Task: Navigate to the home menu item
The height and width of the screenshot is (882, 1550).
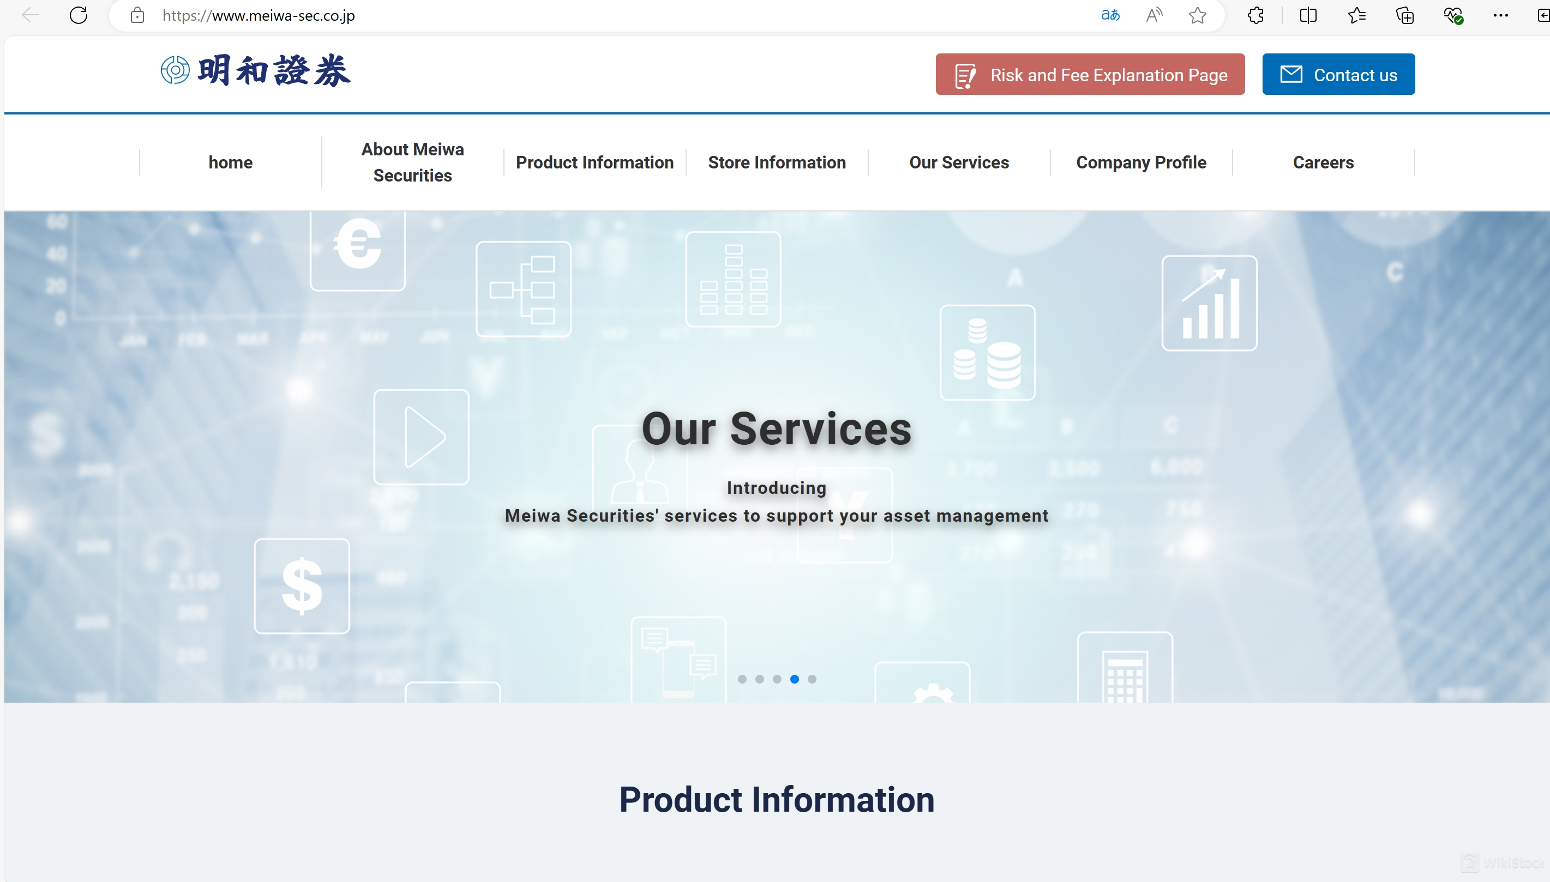Action: (230, 162)
